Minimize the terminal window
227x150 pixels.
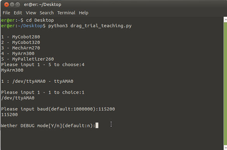pyautogui.click(x=12, y=5)
